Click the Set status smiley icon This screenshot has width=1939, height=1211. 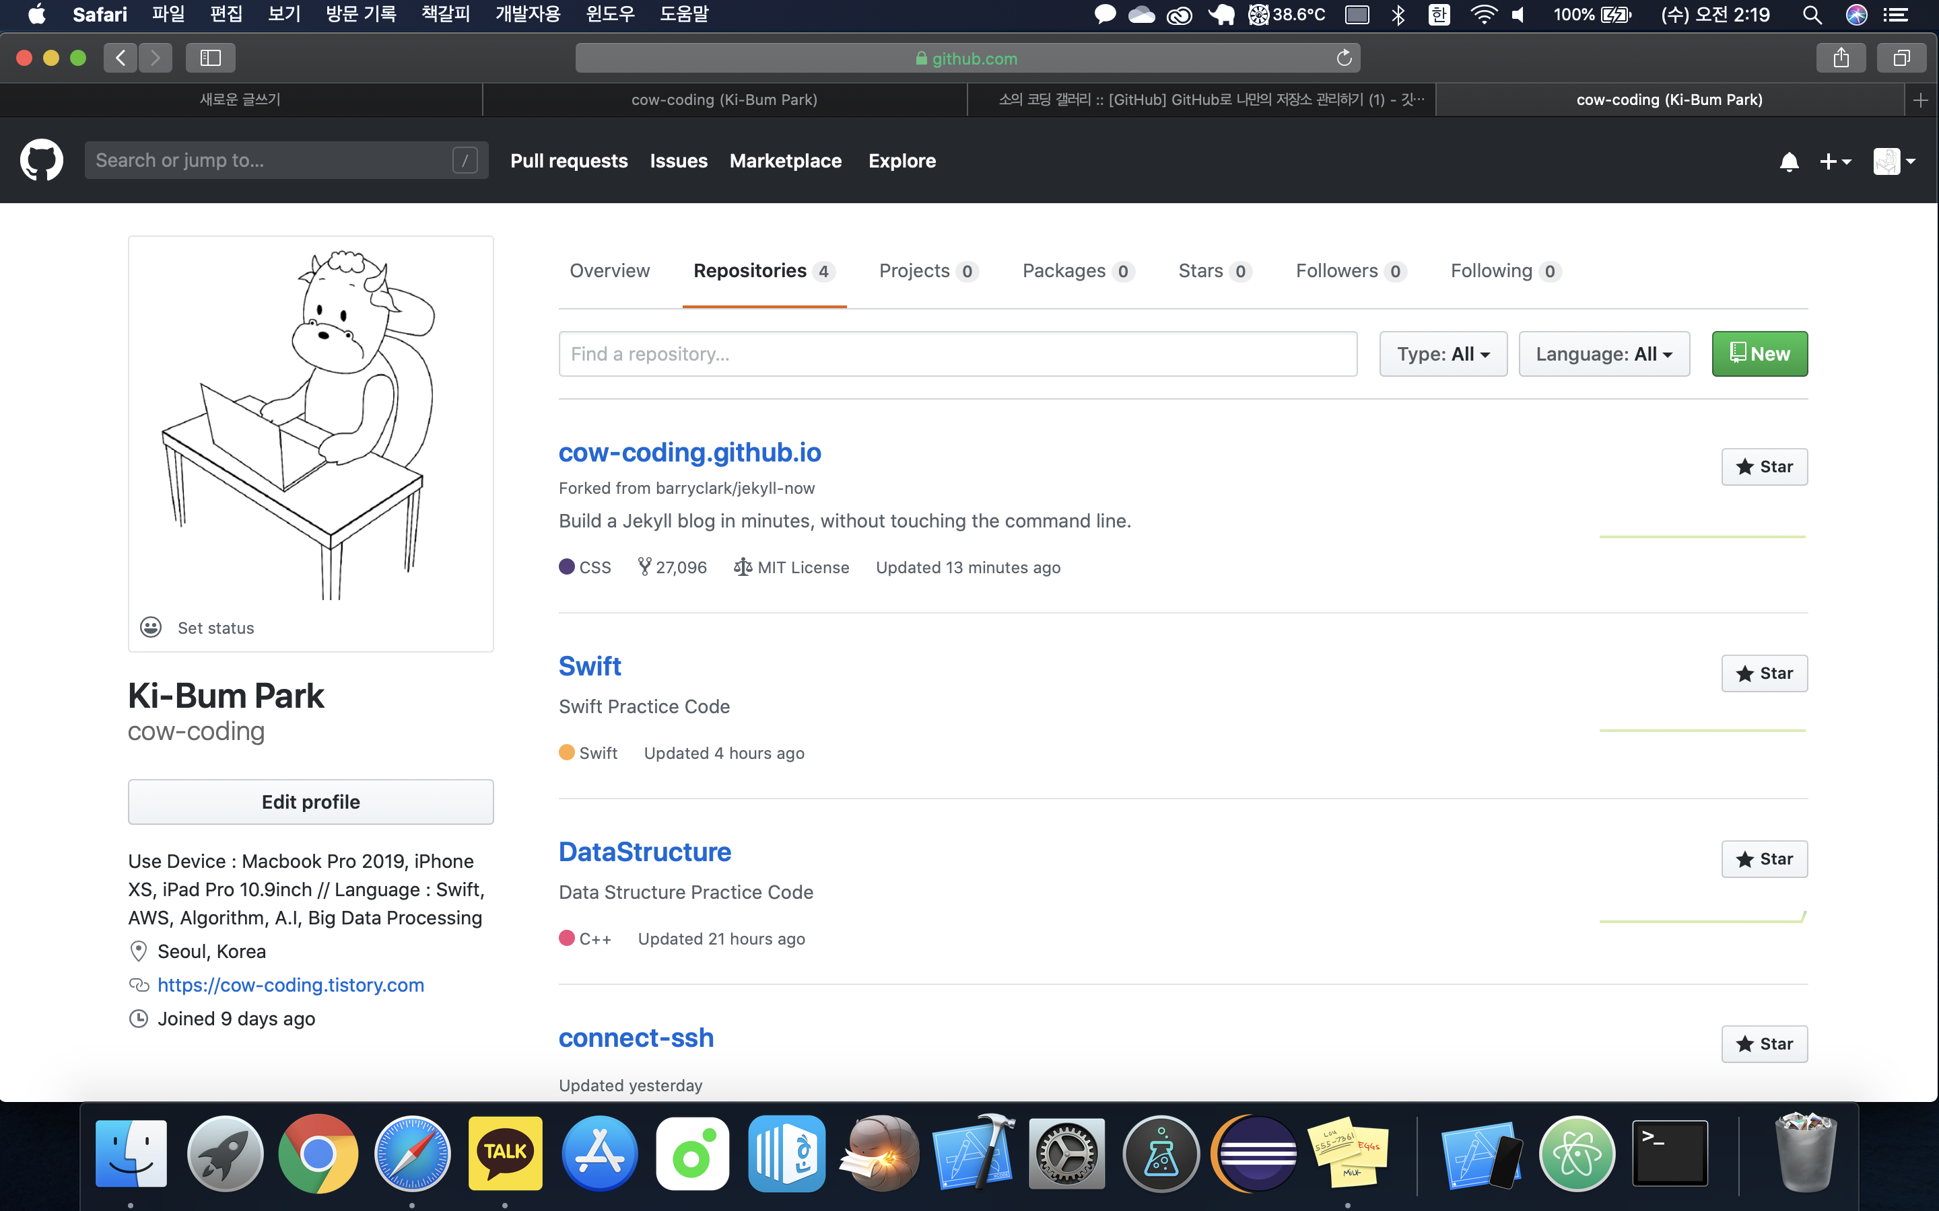[151, 627]
